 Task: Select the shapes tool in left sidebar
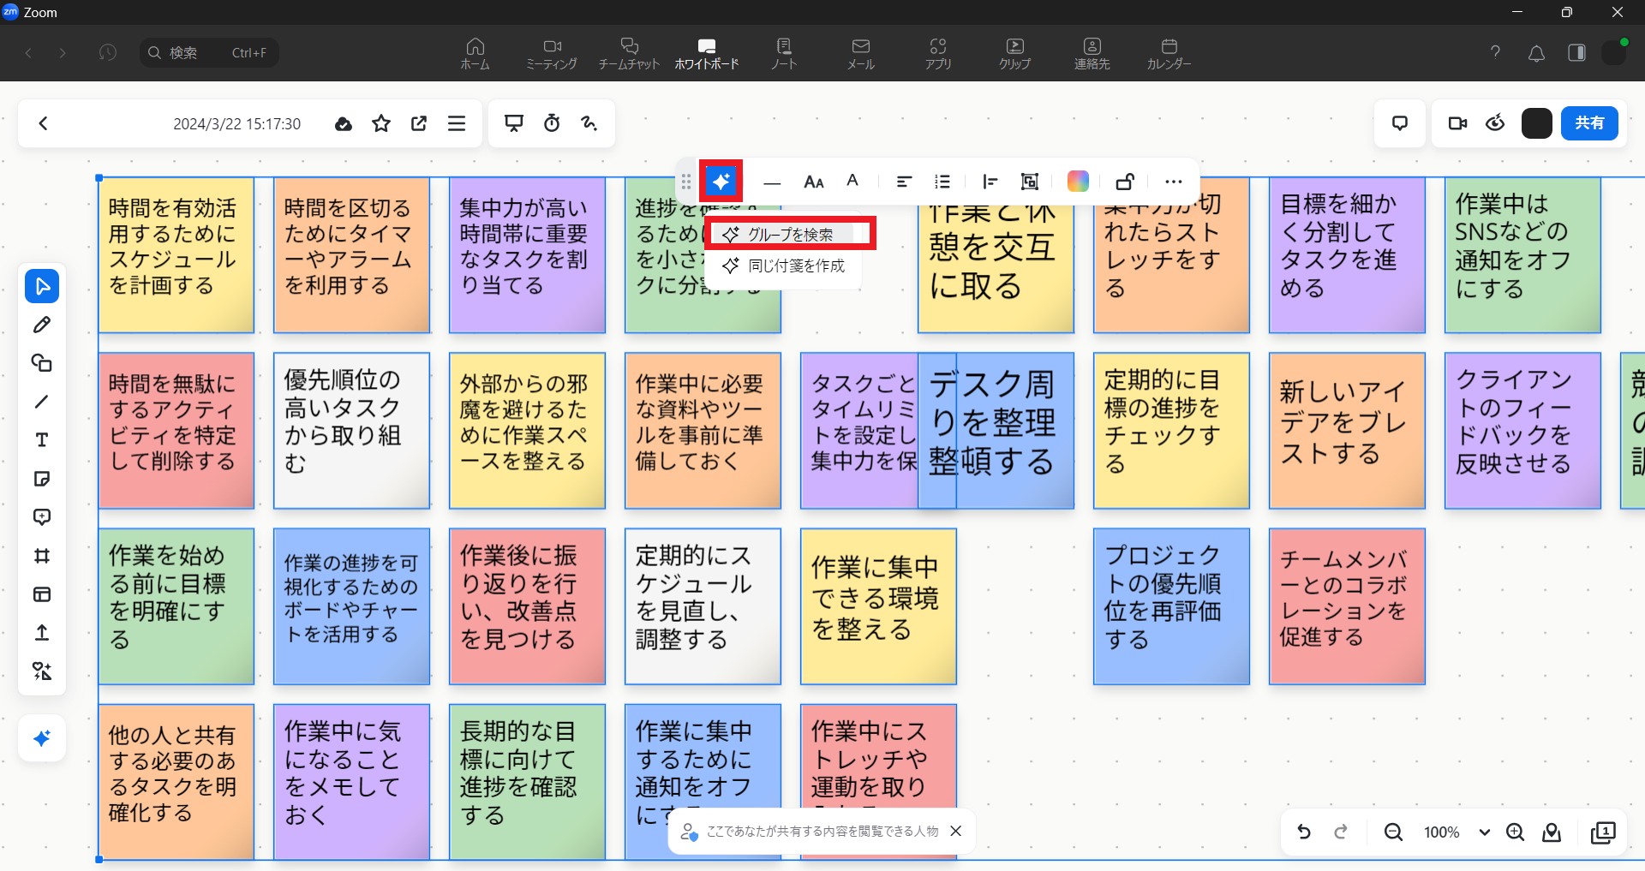tap(42, 363)
